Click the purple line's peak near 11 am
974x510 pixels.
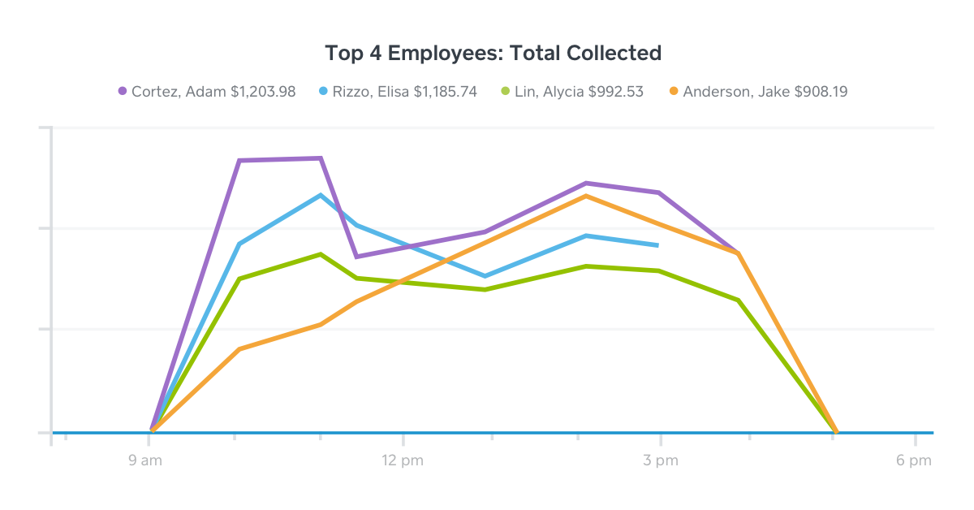[x=321, y=158]
